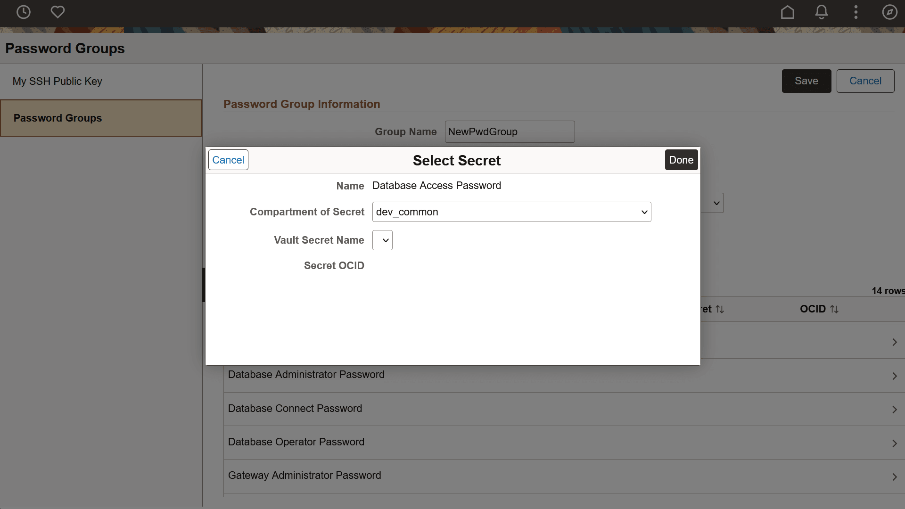Image resolution: width=905 pixels, height=509 pixels.
Task: Open Notifications bell icon
Action: tap(821, 12)
